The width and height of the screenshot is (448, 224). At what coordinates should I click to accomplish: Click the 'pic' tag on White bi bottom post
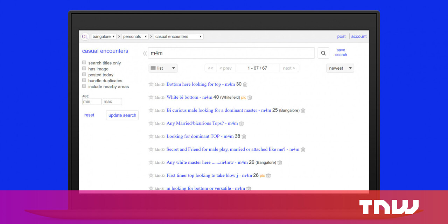244,97
